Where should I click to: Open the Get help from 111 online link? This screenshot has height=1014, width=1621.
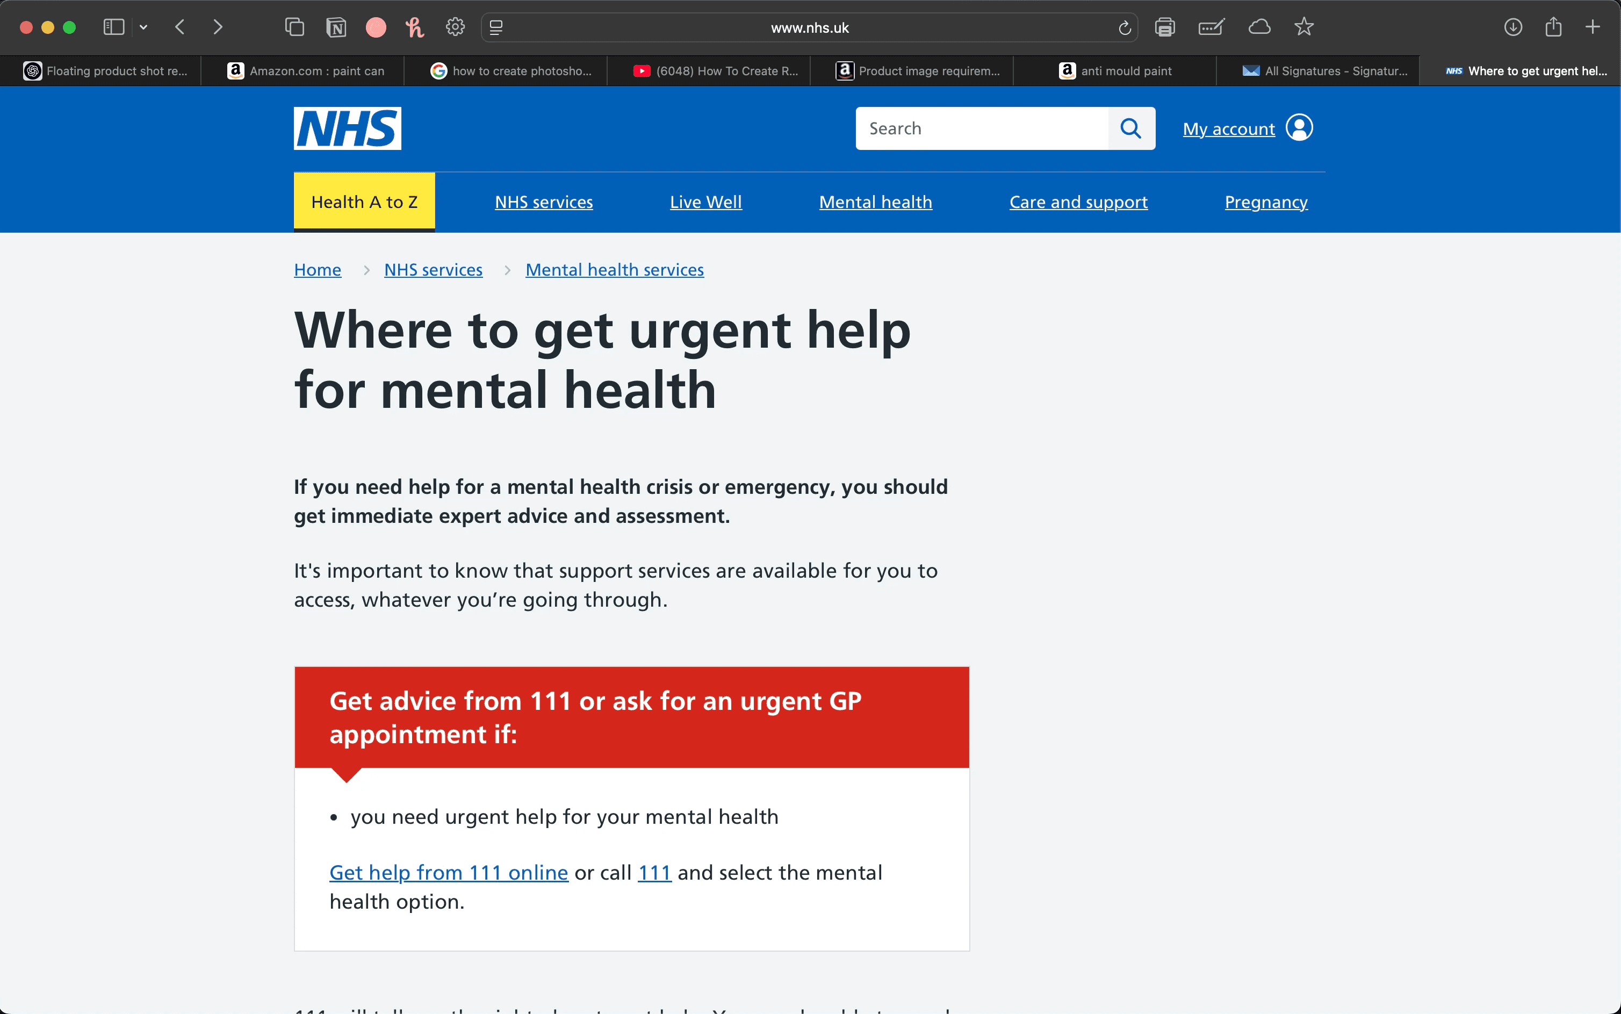click(x=449, y=873)
